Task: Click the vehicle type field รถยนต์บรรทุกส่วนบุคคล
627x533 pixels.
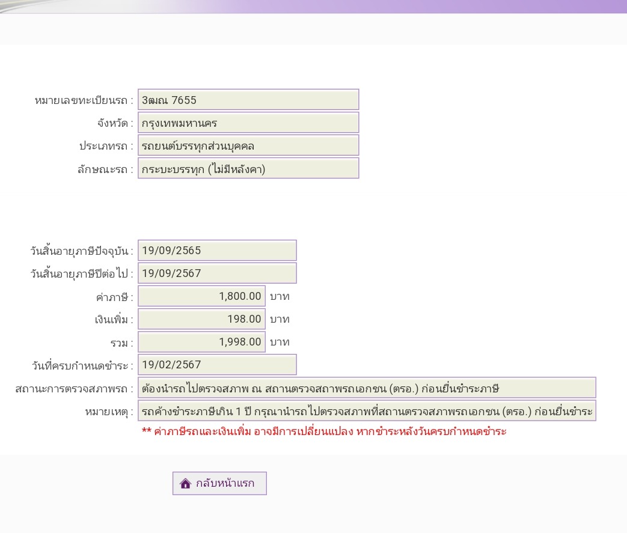Action: click(x=248, y=145)
